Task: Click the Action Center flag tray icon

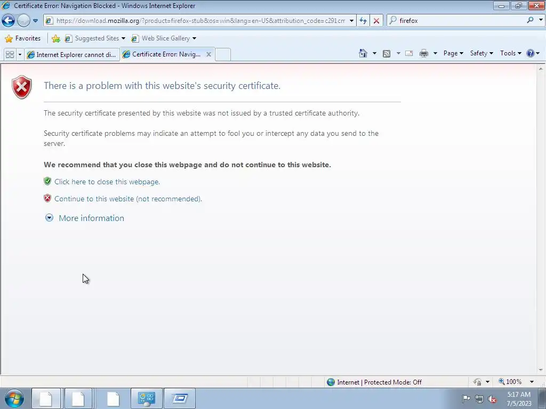Action: coord(466,398)
